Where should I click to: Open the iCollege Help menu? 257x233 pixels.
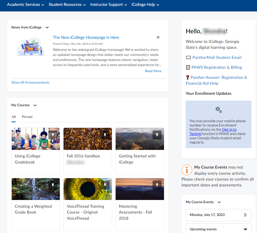pos(145,5)
